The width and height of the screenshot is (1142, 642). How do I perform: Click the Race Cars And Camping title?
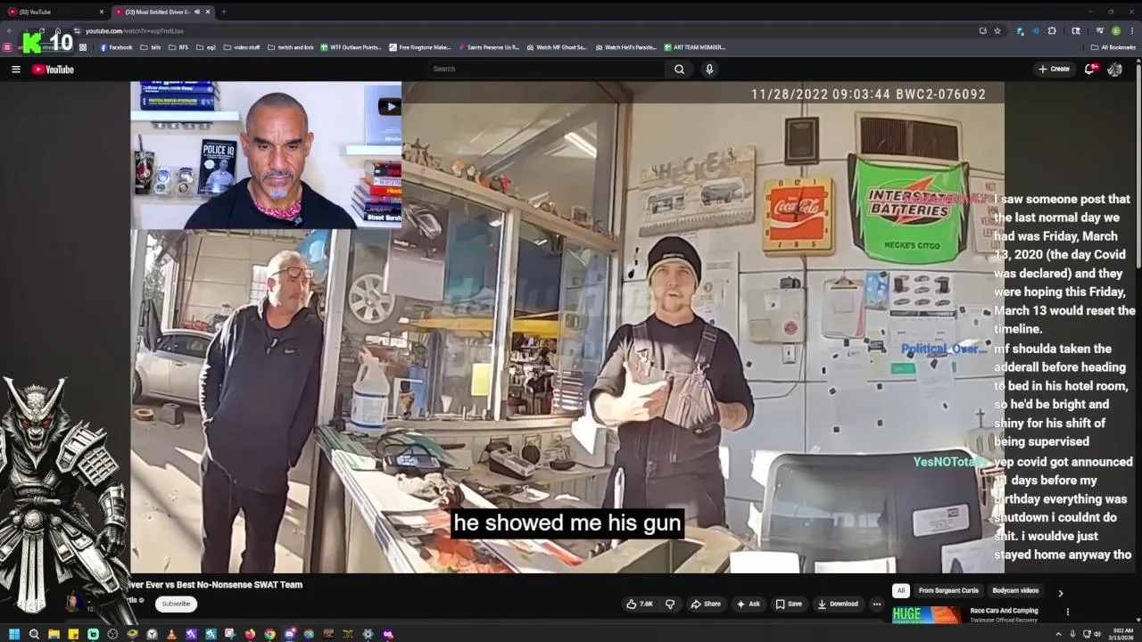pos(1004,611)
